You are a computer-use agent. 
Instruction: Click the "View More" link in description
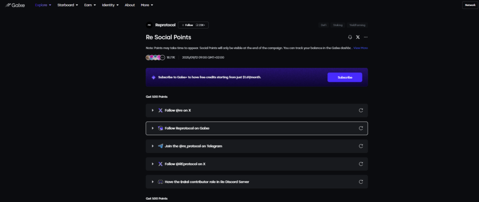(360, 48)
